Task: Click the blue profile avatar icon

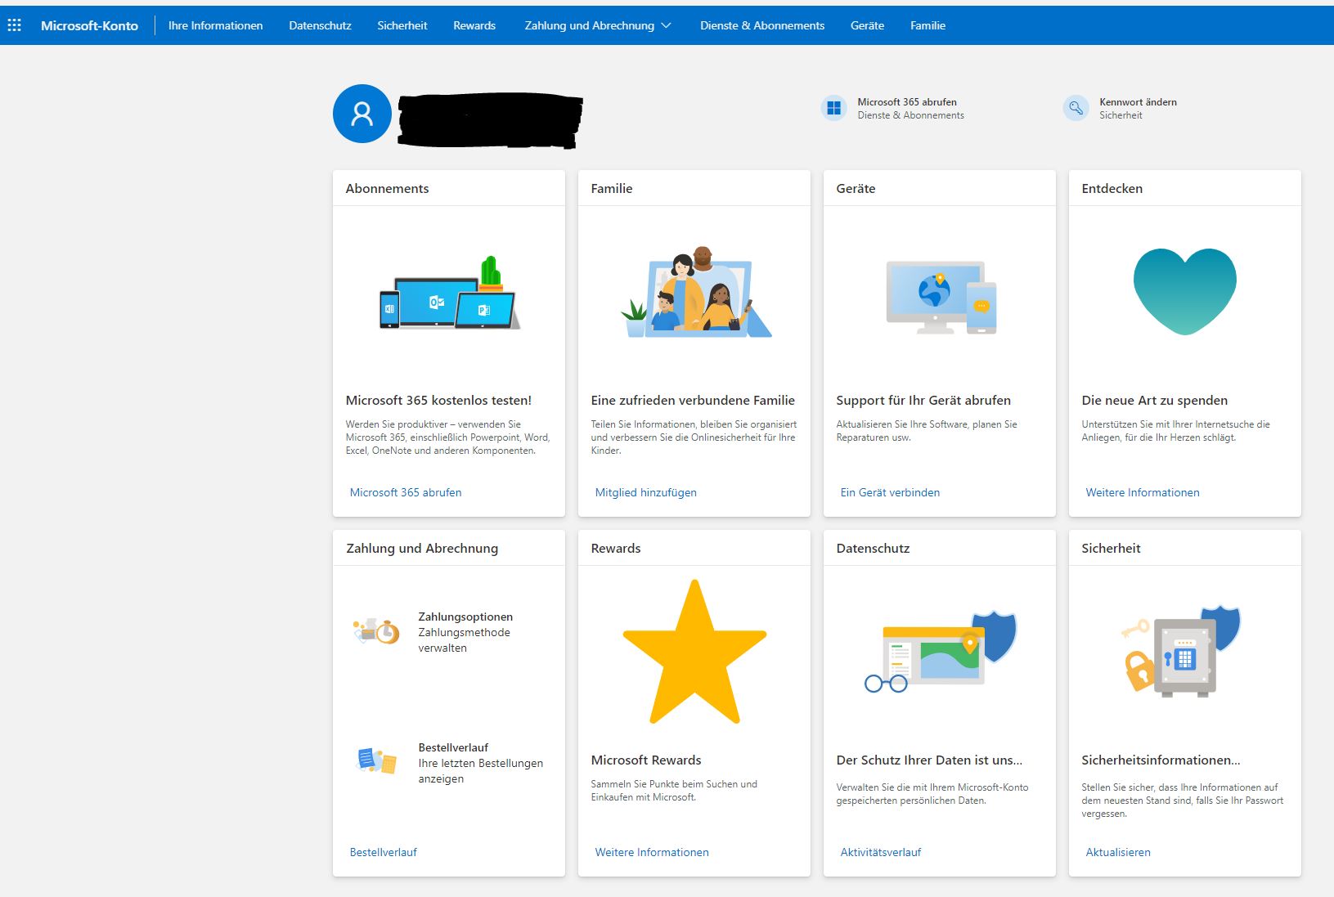Action: coord(362,114)
